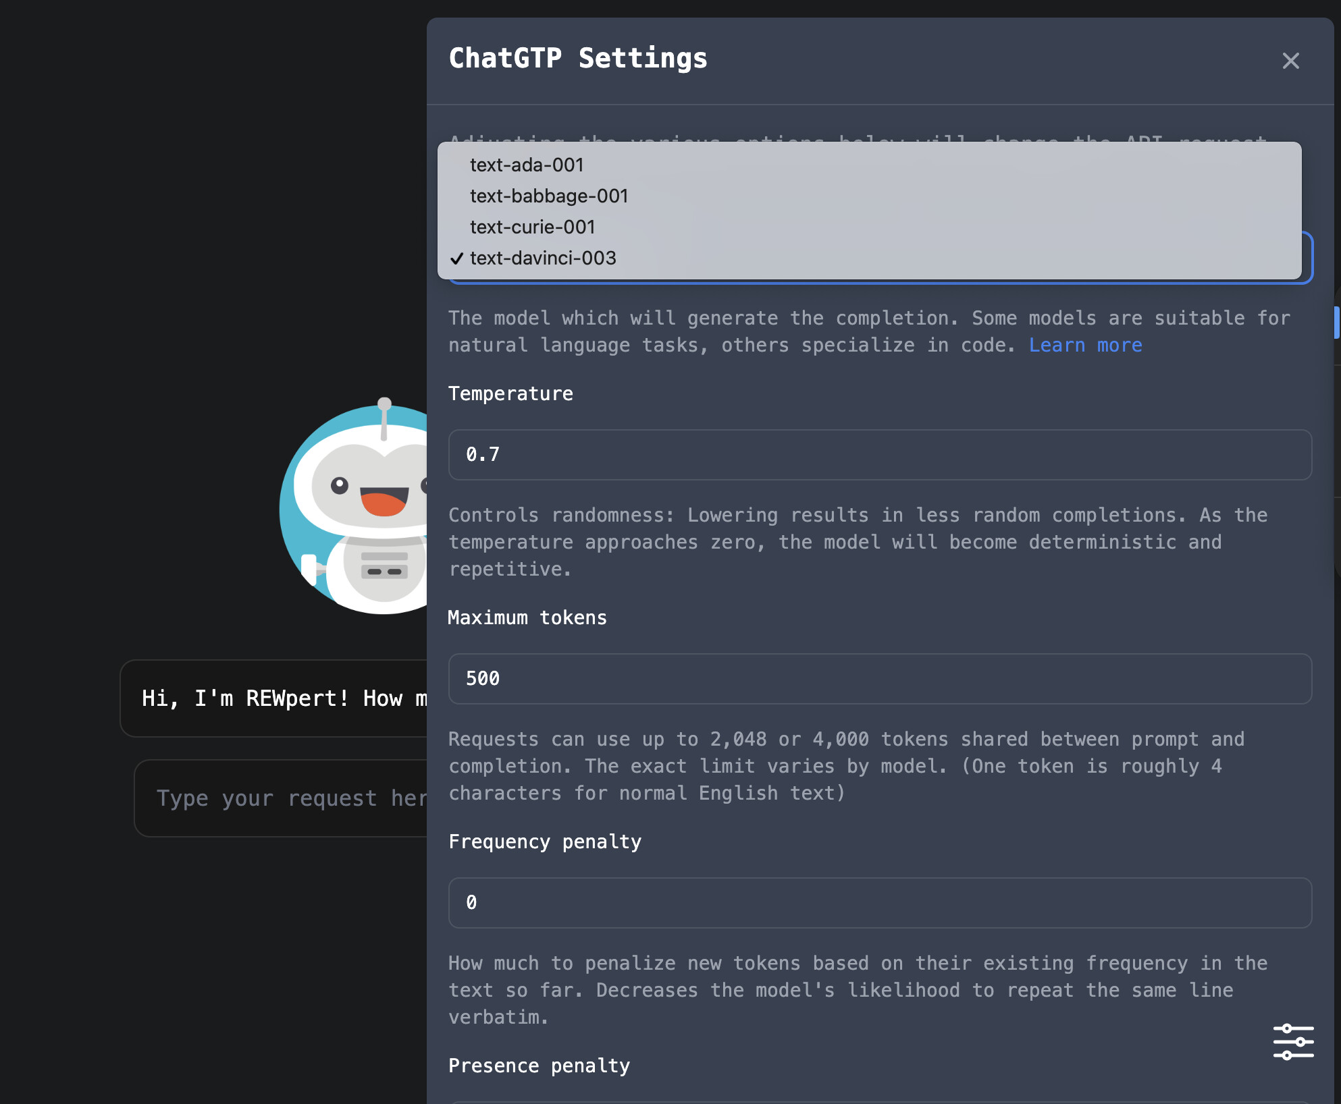The image size is (1341, 1104).
Task: Click the ChatGTP Settings heading
Action: coord(578,58)
